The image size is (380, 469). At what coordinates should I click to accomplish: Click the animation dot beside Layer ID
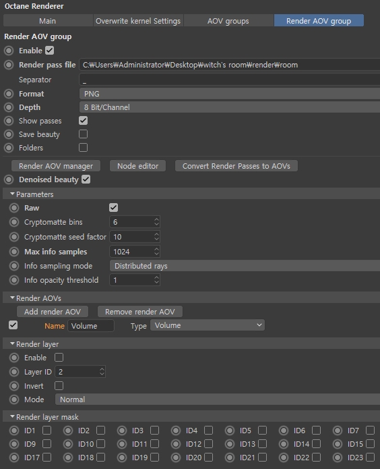pyautogui.click(x=14, y=372)
